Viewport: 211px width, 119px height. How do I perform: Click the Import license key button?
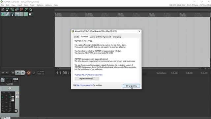point(87,79)
